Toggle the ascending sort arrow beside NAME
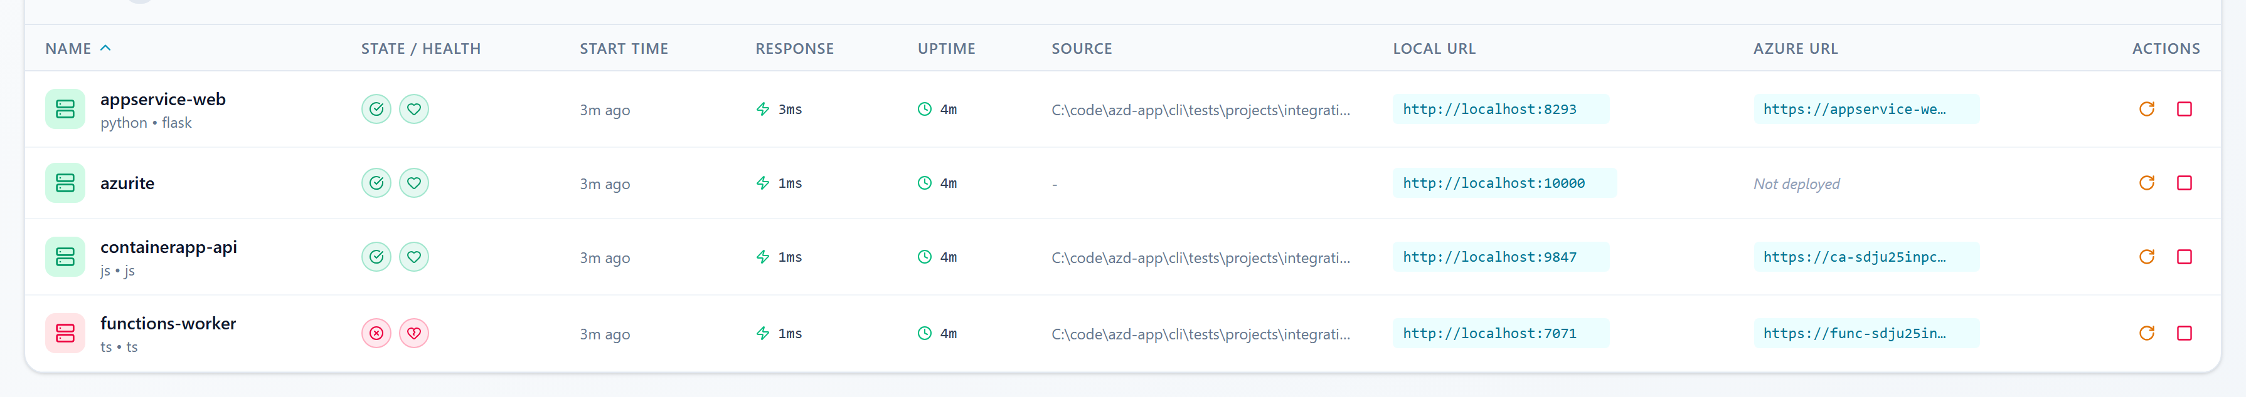Screen dimensions: 2246x397 tap(105, 48)
